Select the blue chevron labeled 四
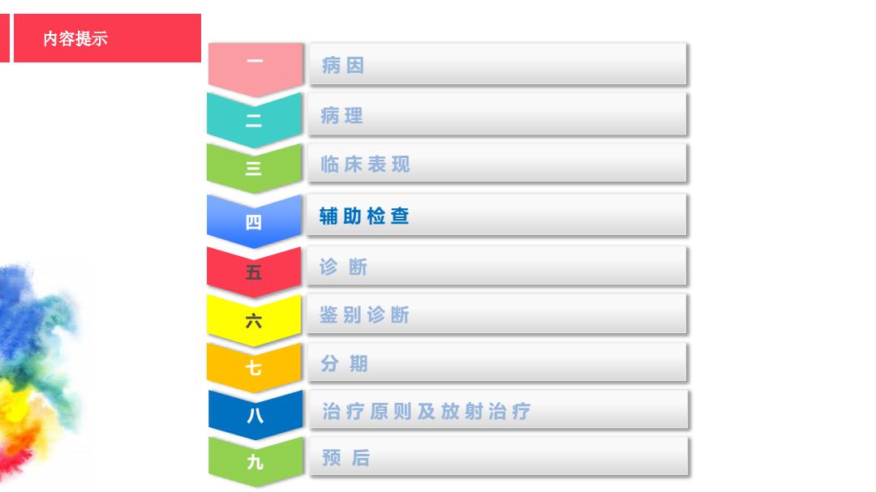Image resolution: width=876 pixels, height=492 pixels. [x=254, y=220]
